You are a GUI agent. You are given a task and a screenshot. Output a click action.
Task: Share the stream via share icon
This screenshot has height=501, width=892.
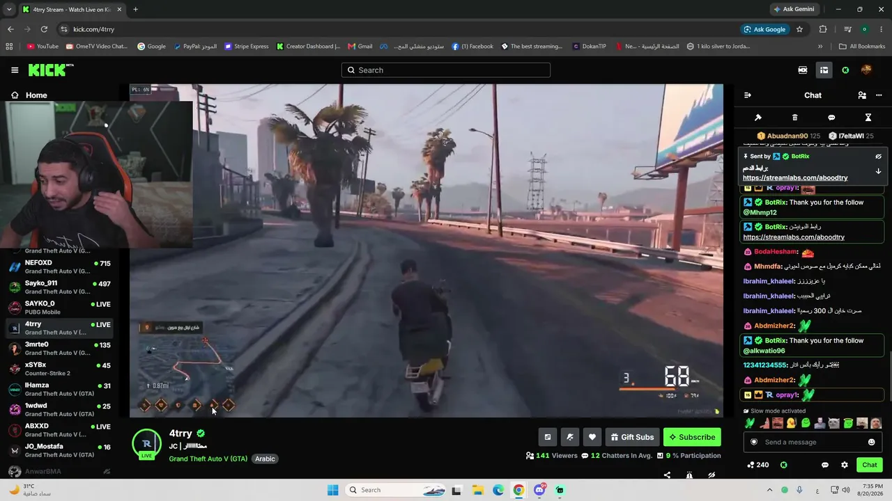[x=667, y=475]
